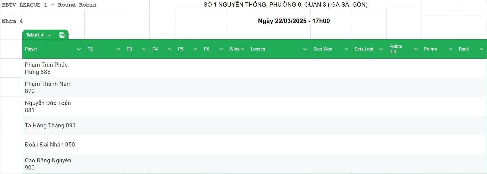The height and width of the screenshot is (174, 487).
Task: Select the Ngày 22/03/2025 - 17h00 date cell
Action: 294,21
